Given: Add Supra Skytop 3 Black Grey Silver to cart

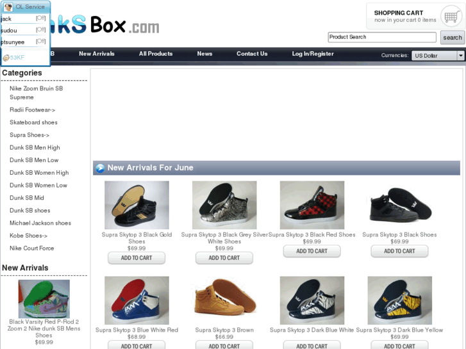Looking at the screenshot, I should tap(224, 258).
